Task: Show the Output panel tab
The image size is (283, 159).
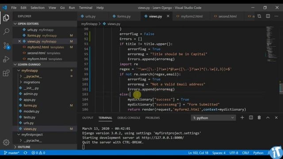Action: [x=88, y=118]
